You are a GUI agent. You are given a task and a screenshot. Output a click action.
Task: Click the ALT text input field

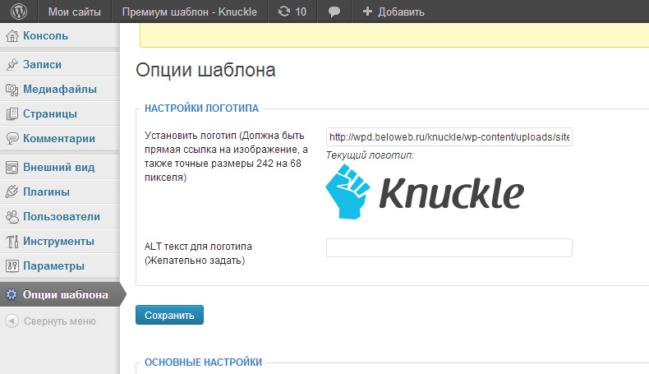[449, 248]
